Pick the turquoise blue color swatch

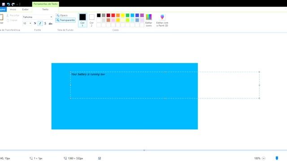point(132,15)
